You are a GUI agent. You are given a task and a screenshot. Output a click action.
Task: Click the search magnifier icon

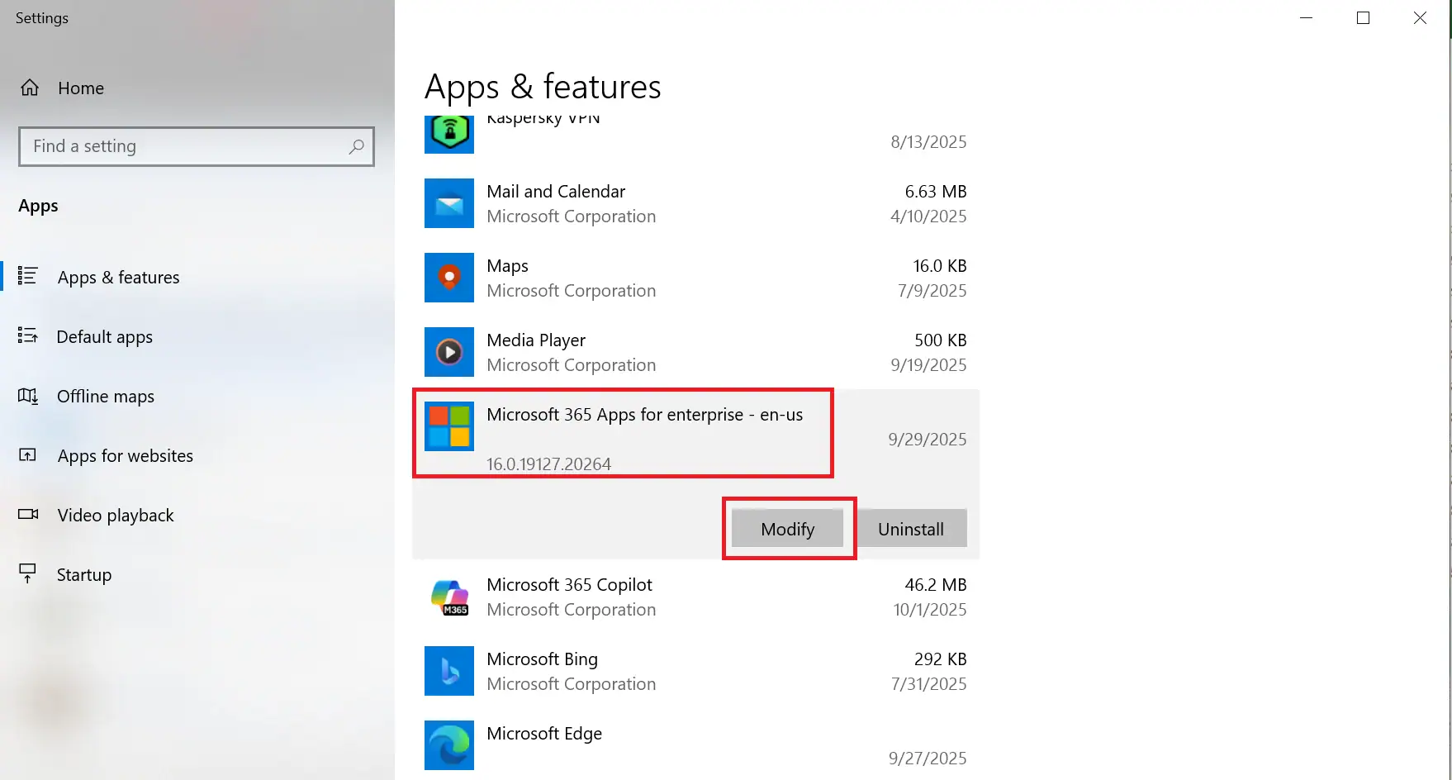[356, 146]
